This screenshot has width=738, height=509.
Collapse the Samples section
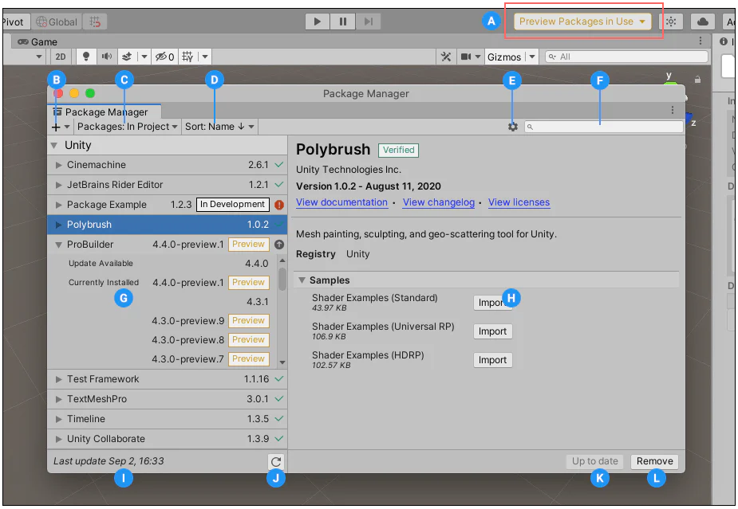302,280
